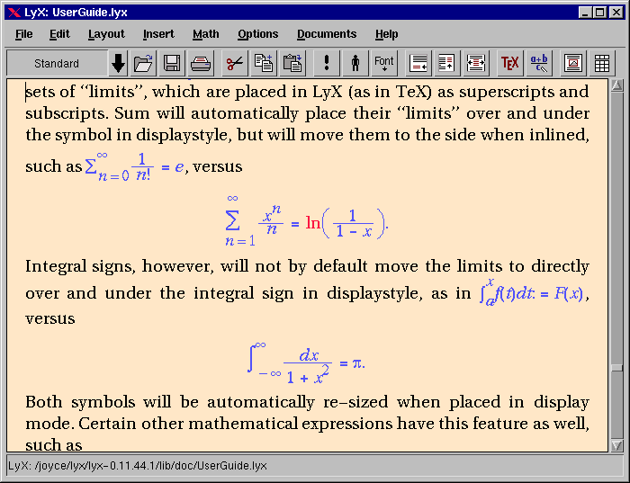Minimize the LyX window
The width and height of the screenshot is (630, 483).
click(x=585, y=13)
